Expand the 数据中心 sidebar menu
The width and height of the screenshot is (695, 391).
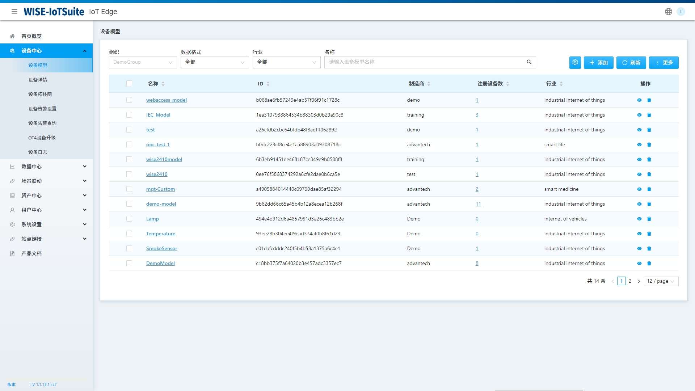point(46,167)
